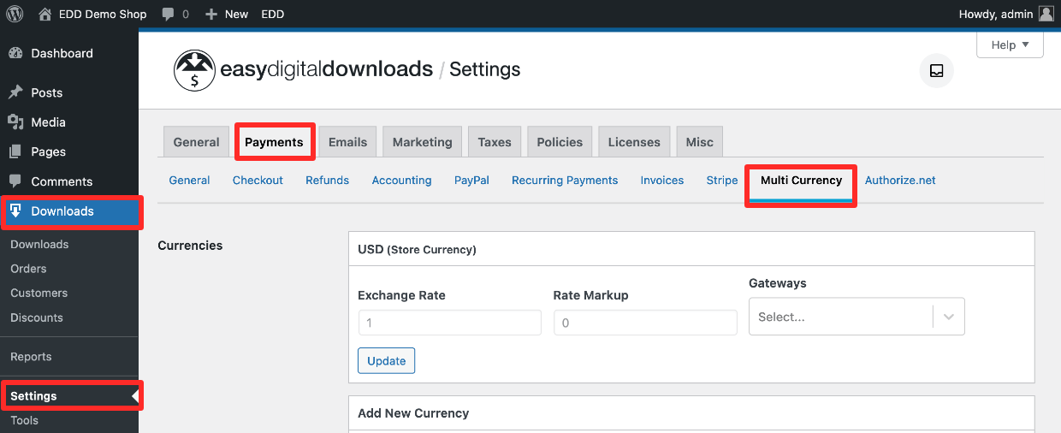
Task: Open the Accounting sub-tab
Action: 401,181
